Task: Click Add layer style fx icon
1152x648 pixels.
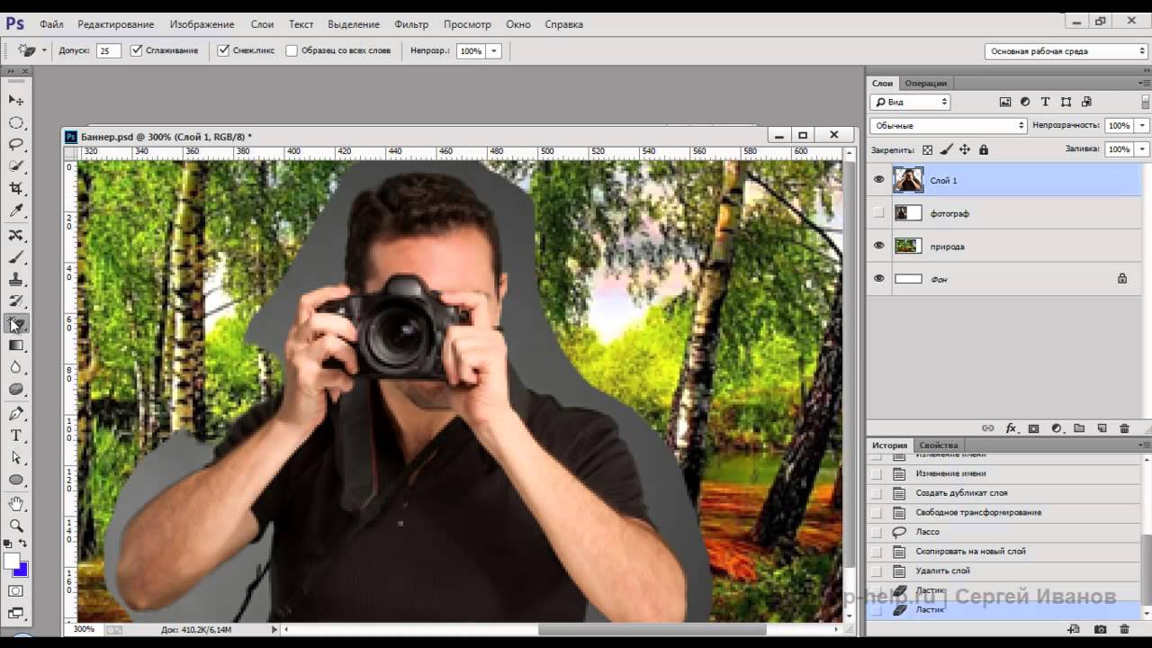Action: click(1011, 428)
